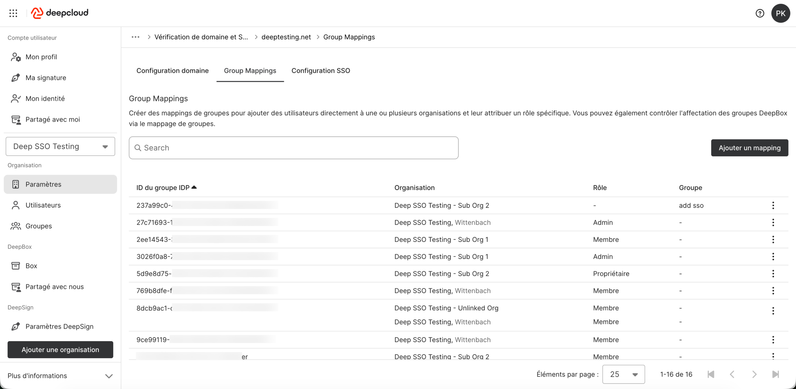Screen dimensions: 796x389
Task: Expand the Plus d'informations section
Action: point(60,376)
